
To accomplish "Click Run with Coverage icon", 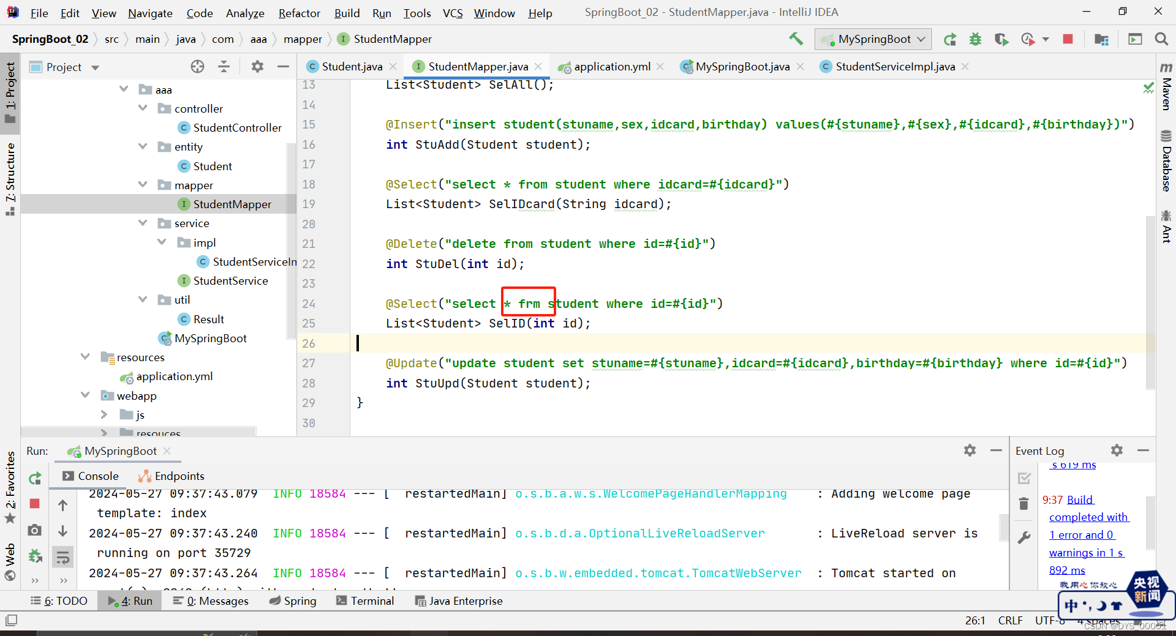I will click(1001, 39).
